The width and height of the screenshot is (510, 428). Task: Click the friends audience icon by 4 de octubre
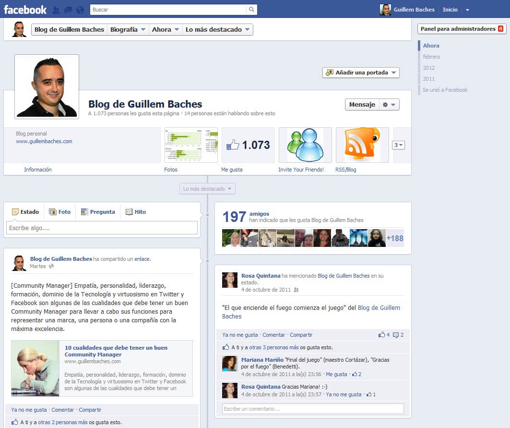296,290
